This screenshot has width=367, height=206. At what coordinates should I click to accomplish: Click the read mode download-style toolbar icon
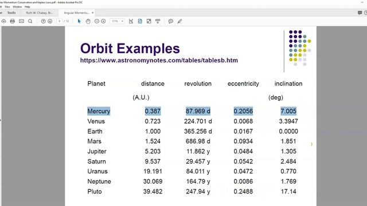pyautogui.click(x=158, y=21)
